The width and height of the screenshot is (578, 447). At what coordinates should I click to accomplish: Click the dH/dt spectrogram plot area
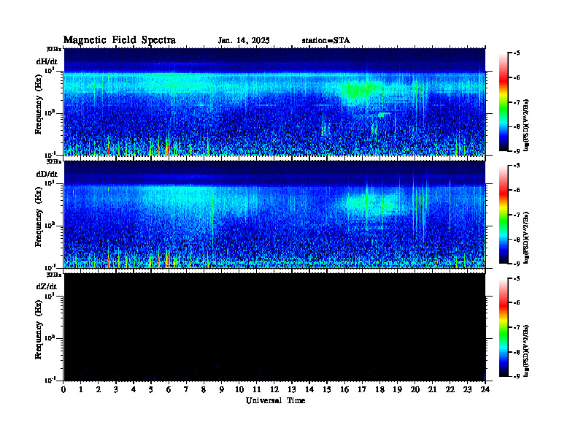(274, 102)
